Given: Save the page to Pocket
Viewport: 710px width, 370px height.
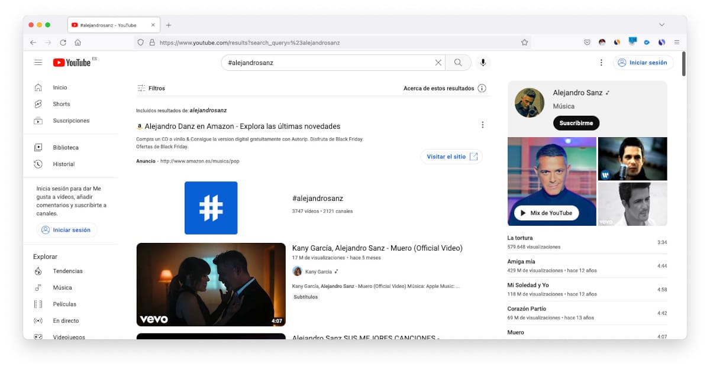Looking at the screenshot, I should coord(587,43).
